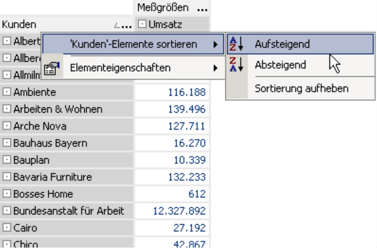Open the Kunden header ellipsis options

pos(127,25)
